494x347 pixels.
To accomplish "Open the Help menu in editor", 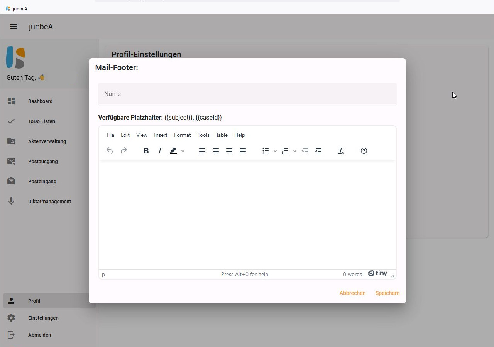I will pos(240,135).
